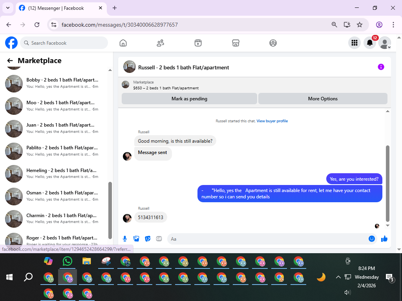Open the Windows notification center icon
402x301 pixels.
[x=389, y=277]
